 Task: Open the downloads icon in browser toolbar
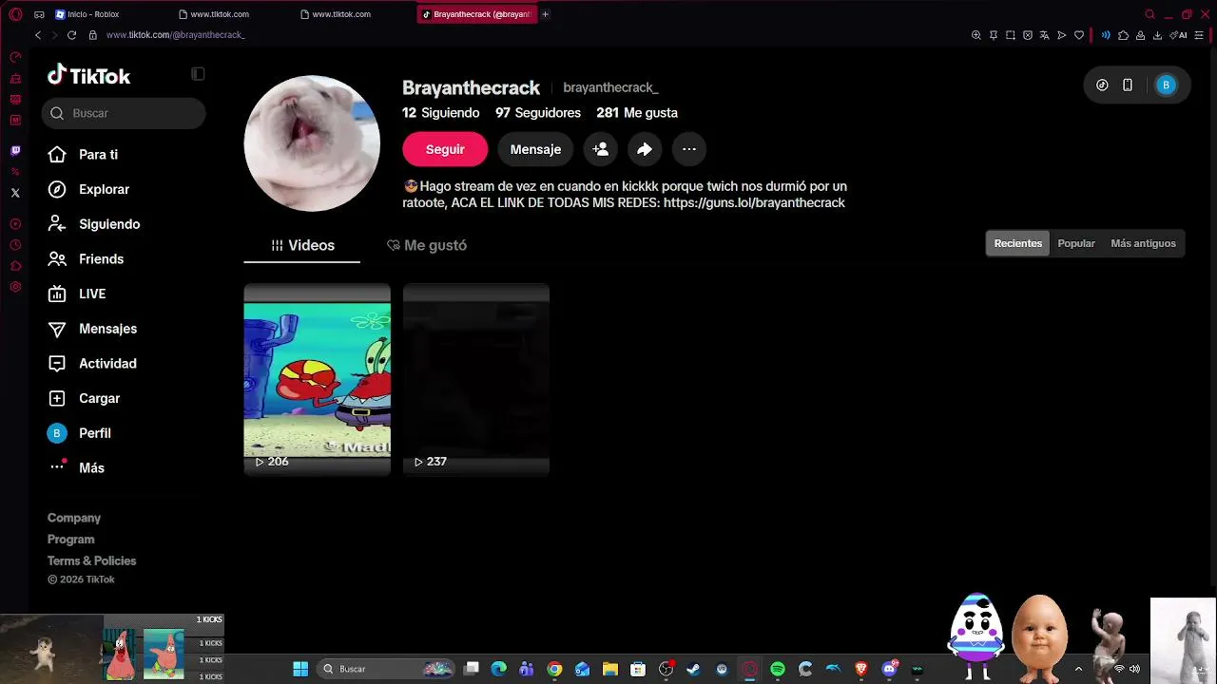[1157, 35]
